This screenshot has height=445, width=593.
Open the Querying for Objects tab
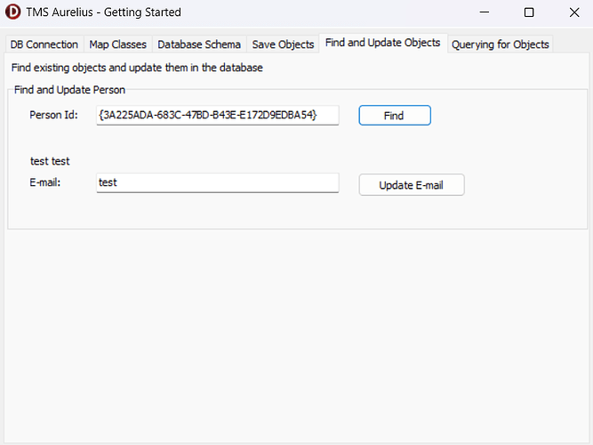point(500,44)
